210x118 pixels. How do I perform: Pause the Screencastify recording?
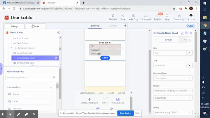pos(3,114)
